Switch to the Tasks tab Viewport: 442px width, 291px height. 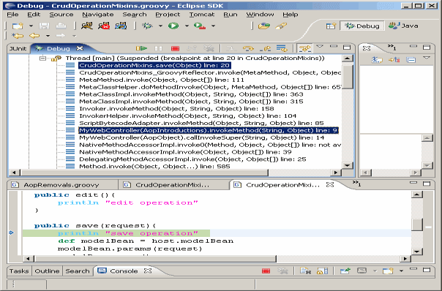(x=19, y=271)
